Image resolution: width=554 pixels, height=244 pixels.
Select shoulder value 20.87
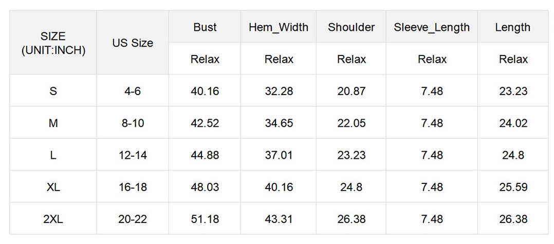(x=352, y=91)
